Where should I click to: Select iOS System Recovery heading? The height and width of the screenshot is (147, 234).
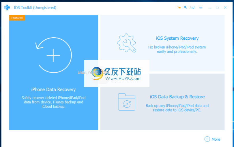tap(177, 38)
